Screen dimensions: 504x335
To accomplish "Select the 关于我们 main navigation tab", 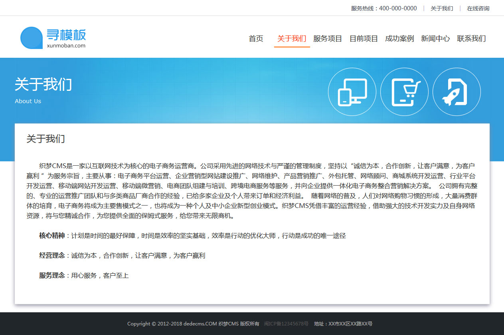I will pyautogui.click(x=292, y=39).
